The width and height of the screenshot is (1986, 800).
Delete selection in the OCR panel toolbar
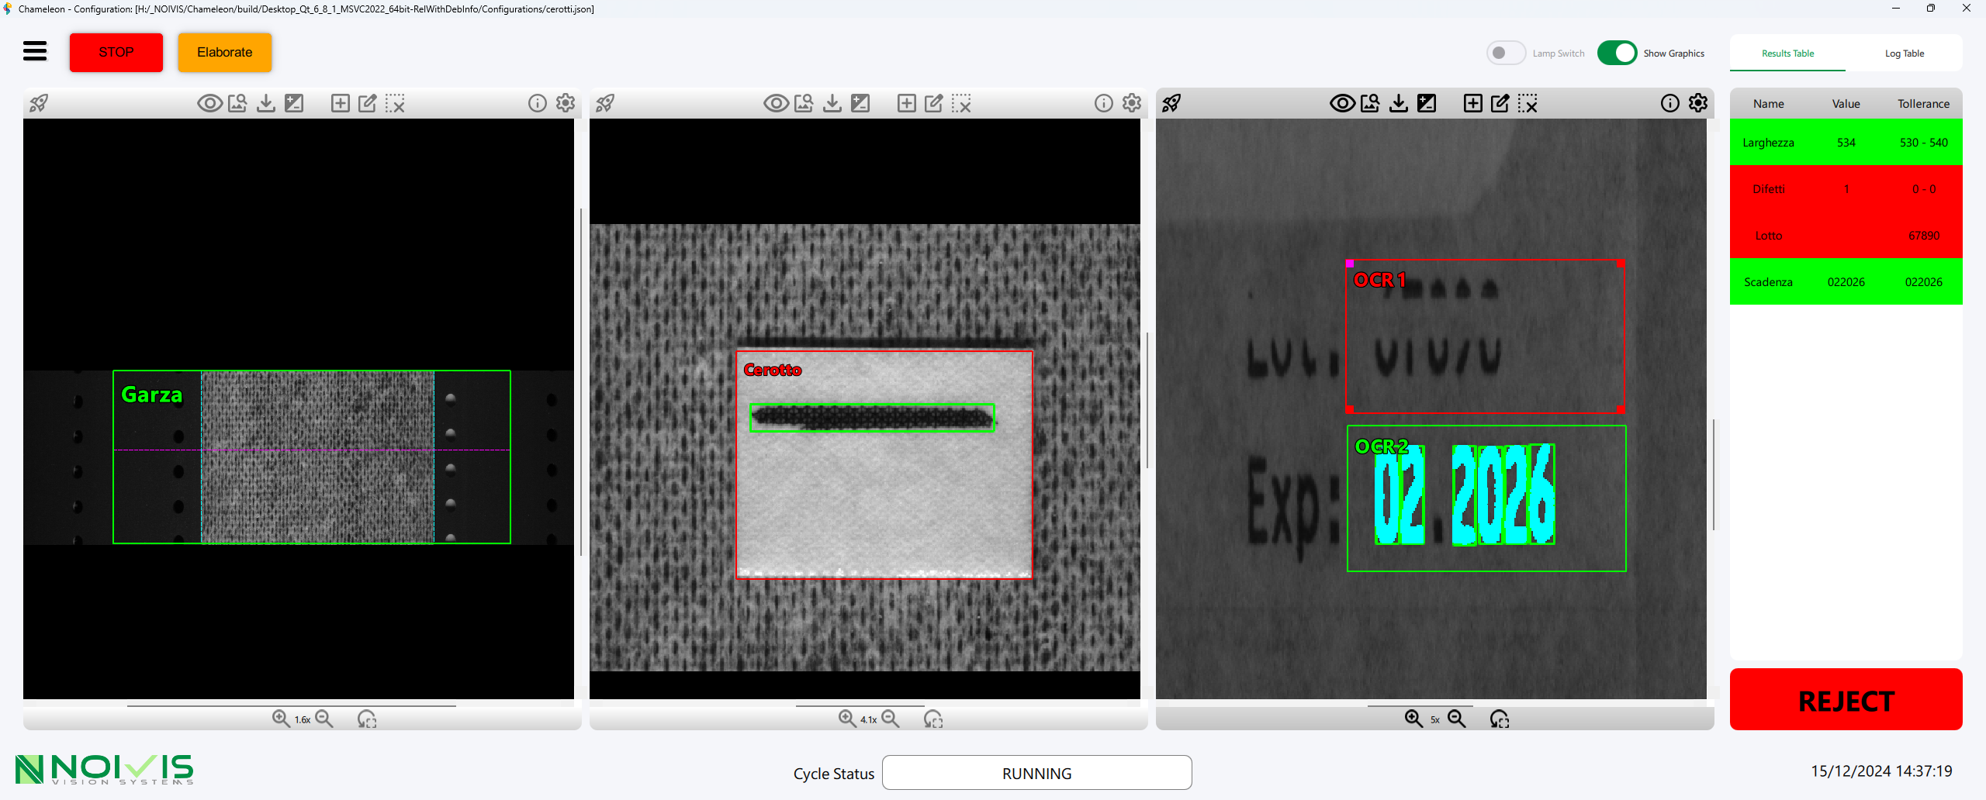coord(1528,103)
